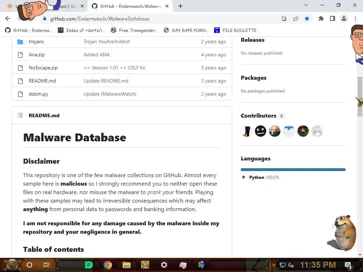Viewport: 363px width, 272px height.
Task: Open first contributor avatar with dark figure
Action: click(246, 131)
